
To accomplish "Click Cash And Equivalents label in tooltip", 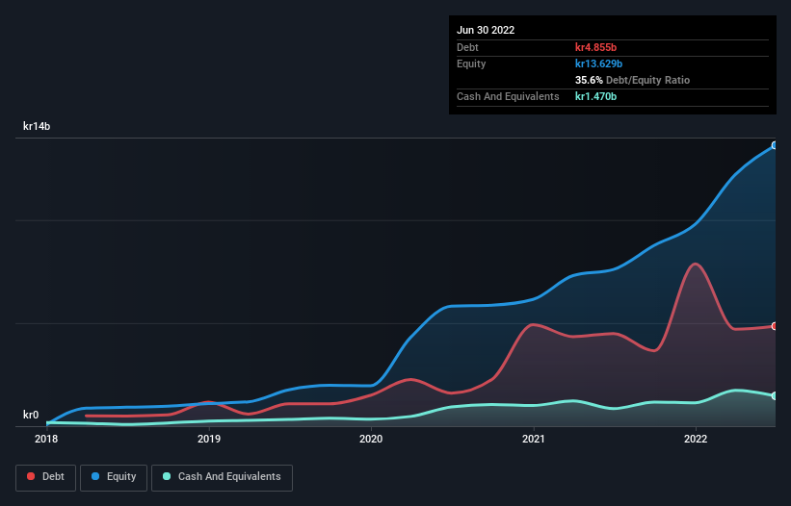I will (x=508, y=96).
